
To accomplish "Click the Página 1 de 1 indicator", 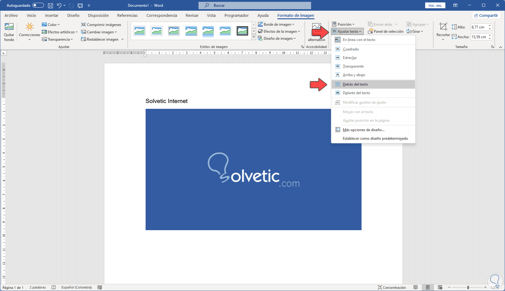I will [13, 287].
